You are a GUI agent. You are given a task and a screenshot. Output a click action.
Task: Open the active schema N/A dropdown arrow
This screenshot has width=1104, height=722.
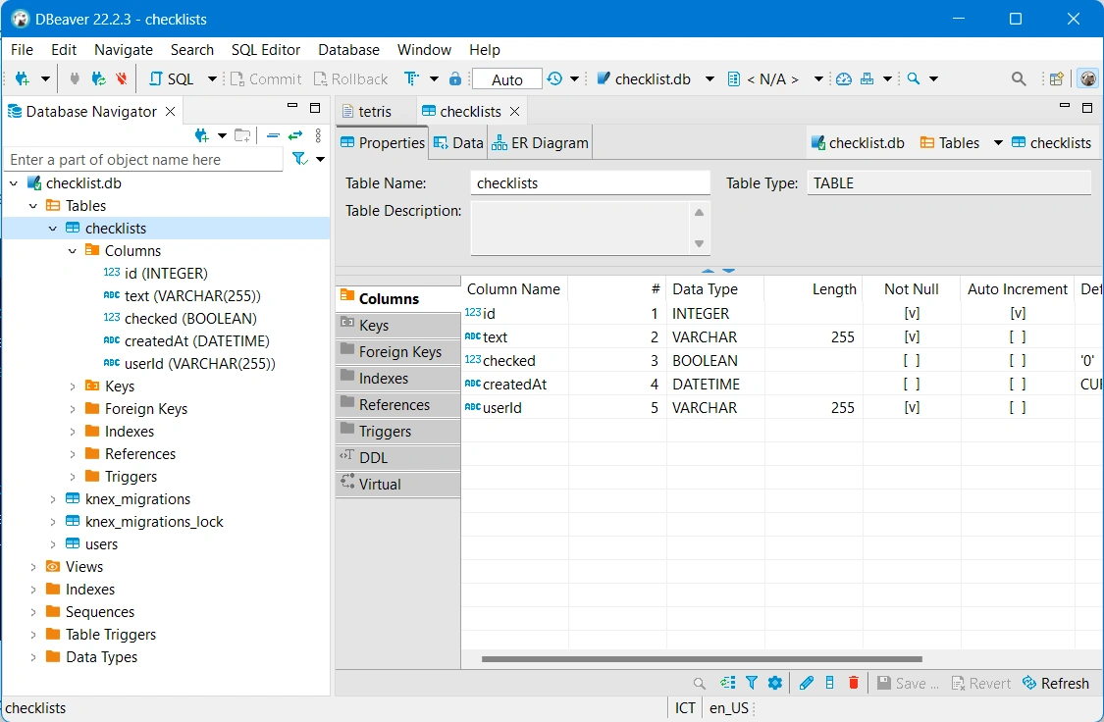[x=818, y=78]
